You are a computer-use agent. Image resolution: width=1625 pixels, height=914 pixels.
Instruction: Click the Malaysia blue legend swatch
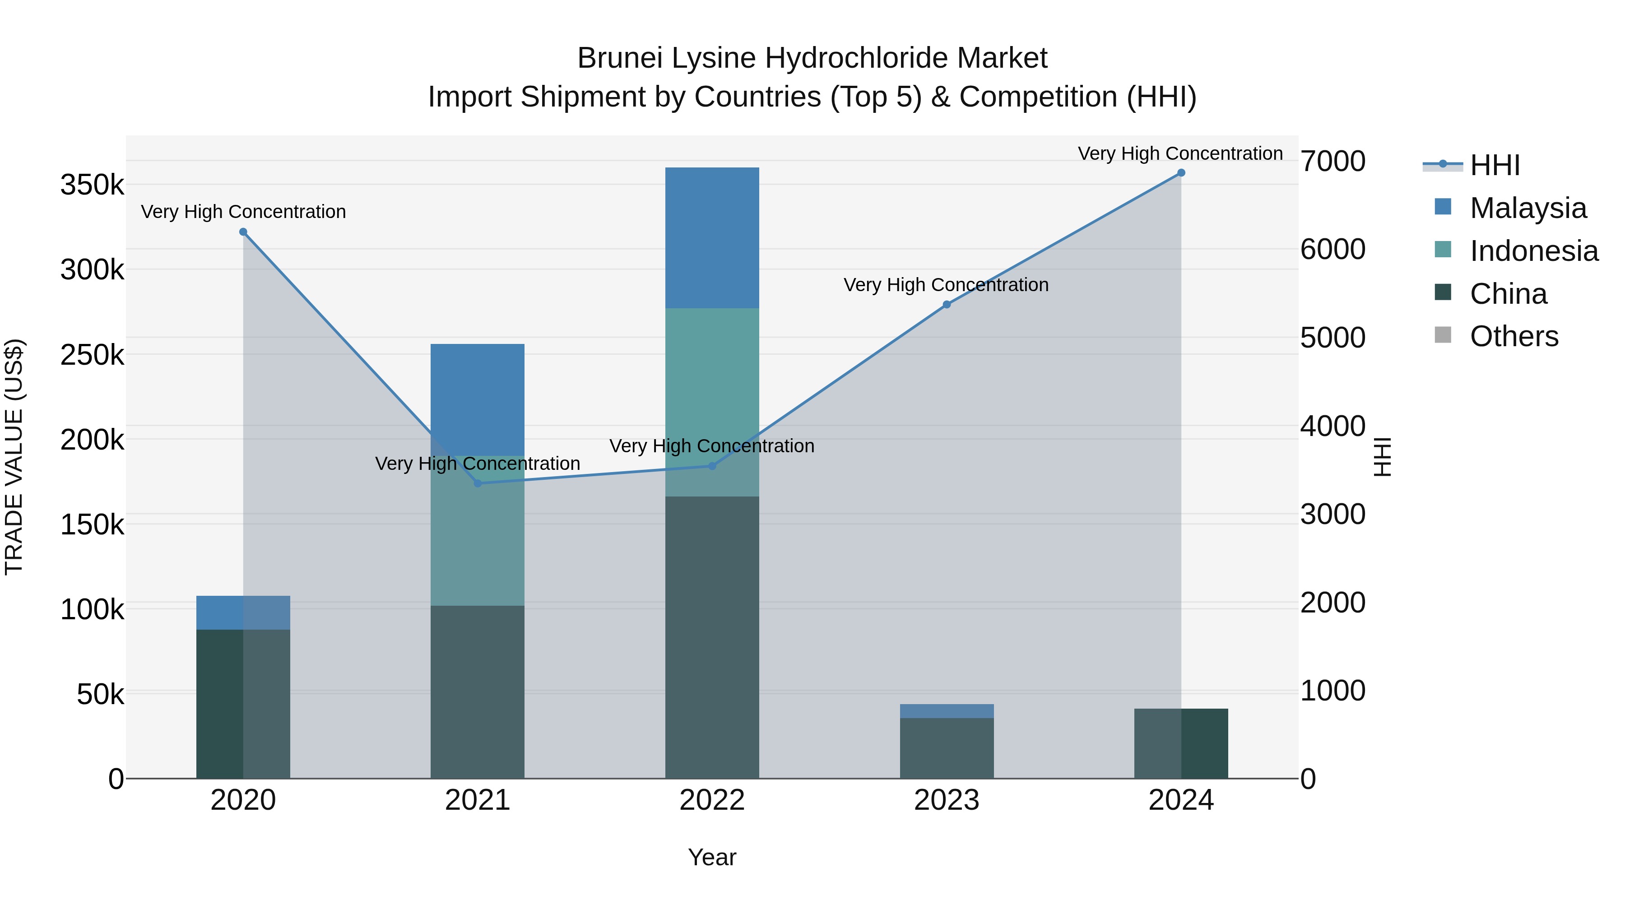point(1443,206)
